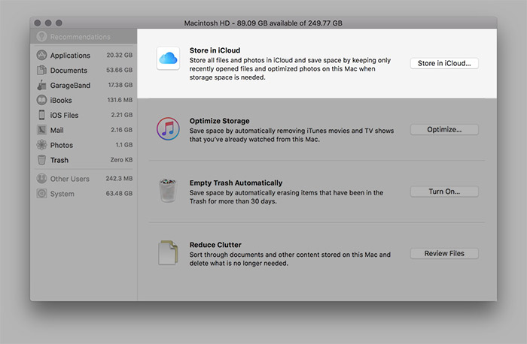
Task: Click the Reduce Clutter documents icon
Action: pos(168,252)
